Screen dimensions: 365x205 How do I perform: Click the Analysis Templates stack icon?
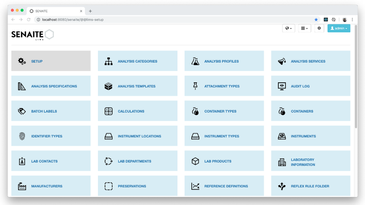(x=108, y=86)
